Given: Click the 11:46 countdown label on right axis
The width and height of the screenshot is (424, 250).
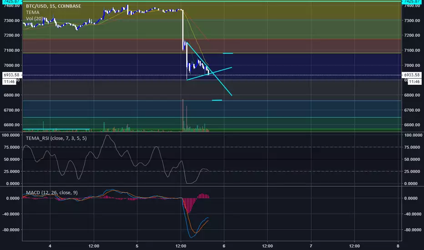Looking at the screenshot, I should [414, 82].
